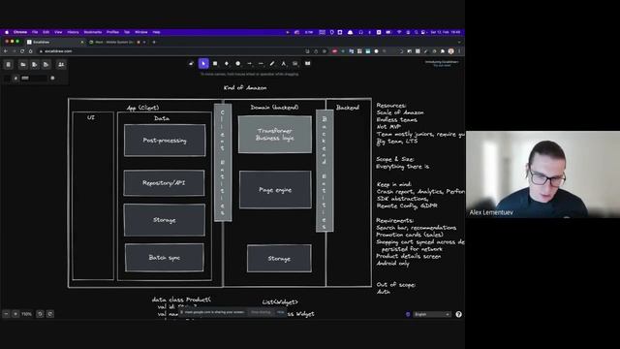The image size is (620, 349).
Task: Click the Wi-Fi icon in menu bar
Action: pos(399,32)
